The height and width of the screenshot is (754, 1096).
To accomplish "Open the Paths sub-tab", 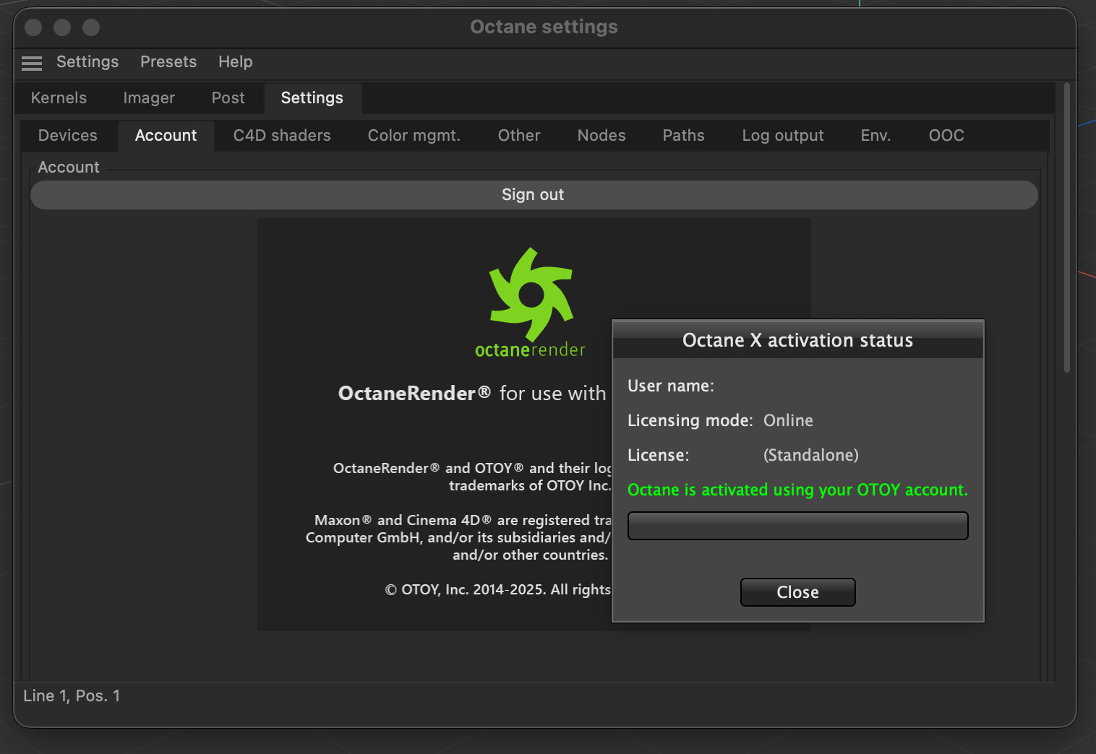I will pos(684,136).
